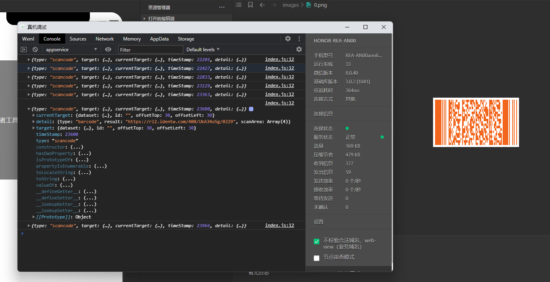Viewport: 550px width, 282px height.
Task: Open the Default levels dropdown
Action: pos(203,50)
